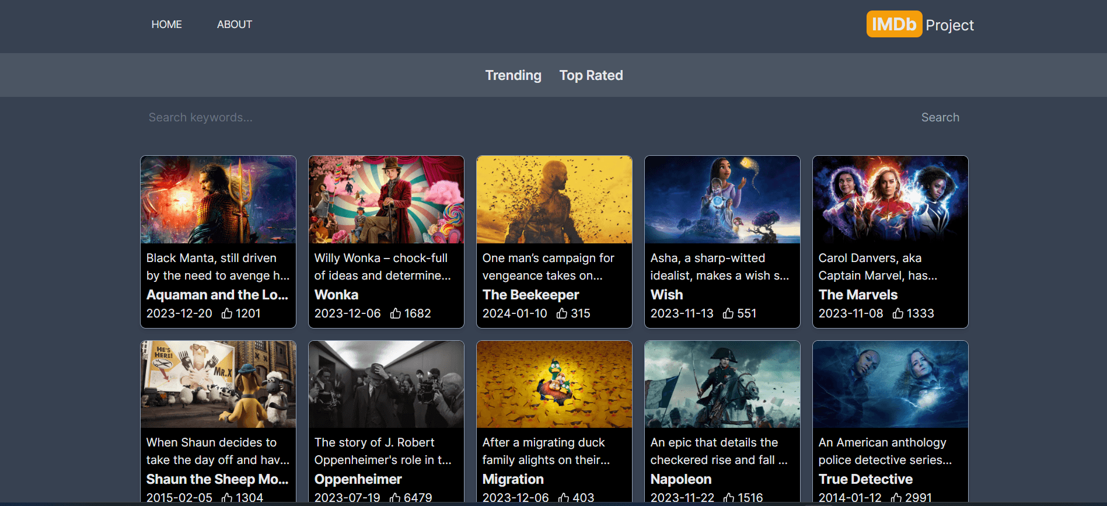Click the Search button
The image size is (1107, 506).
(940, 117)
